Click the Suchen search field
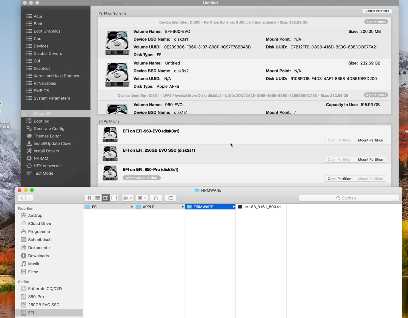The image size is (408, 318). (x=349, y=198)
